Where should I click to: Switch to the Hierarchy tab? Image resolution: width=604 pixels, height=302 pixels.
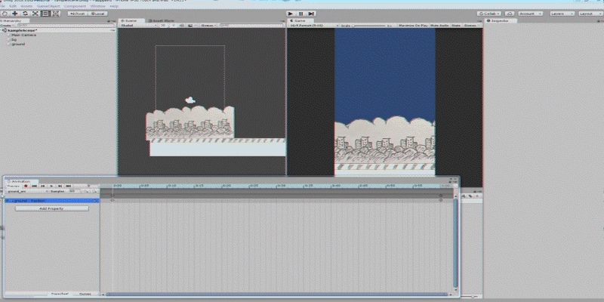(14, 21)
